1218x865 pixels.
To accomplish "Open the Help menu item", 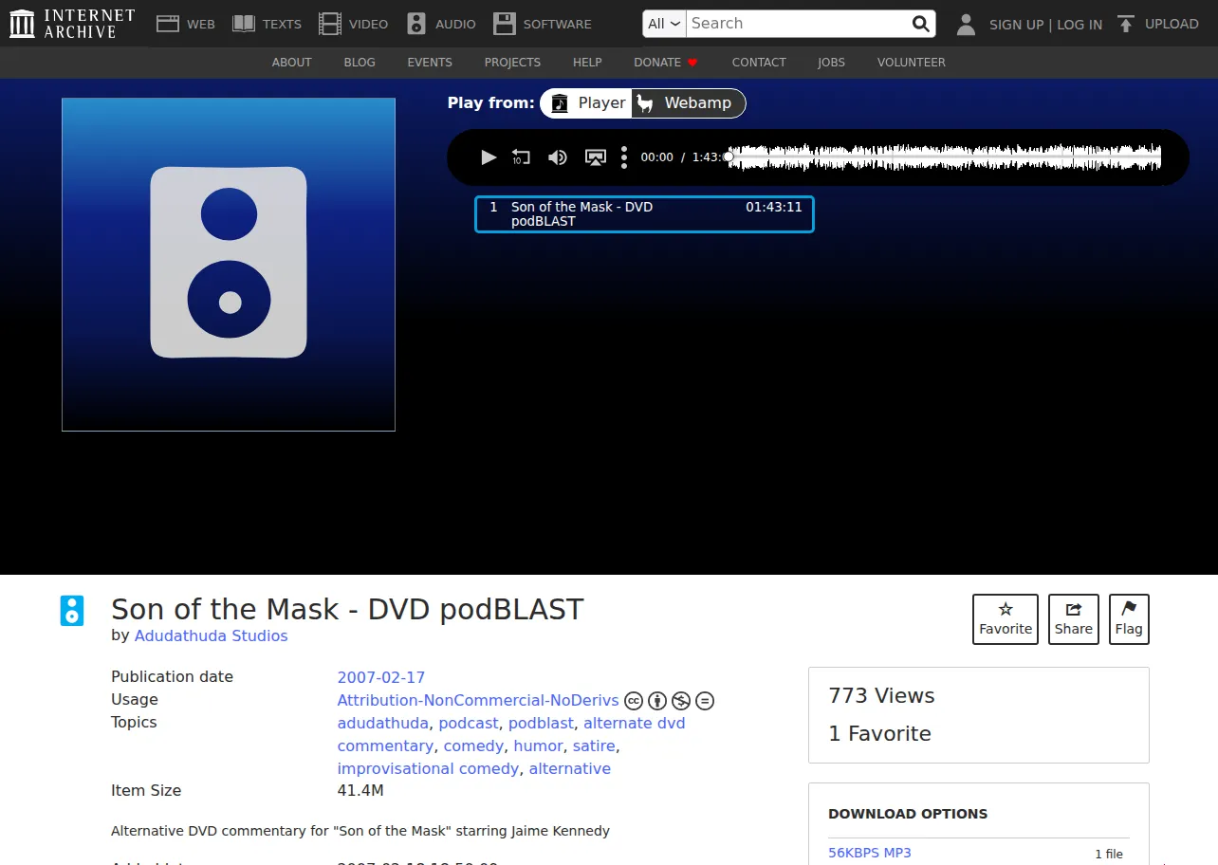I will tap(587, 63).
